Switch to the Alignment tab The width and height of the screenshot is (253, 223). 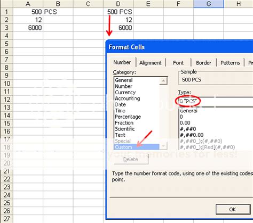(151, 63)
